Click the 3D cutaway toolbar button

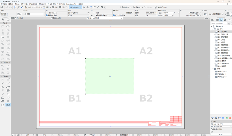(x=74, y=7)
